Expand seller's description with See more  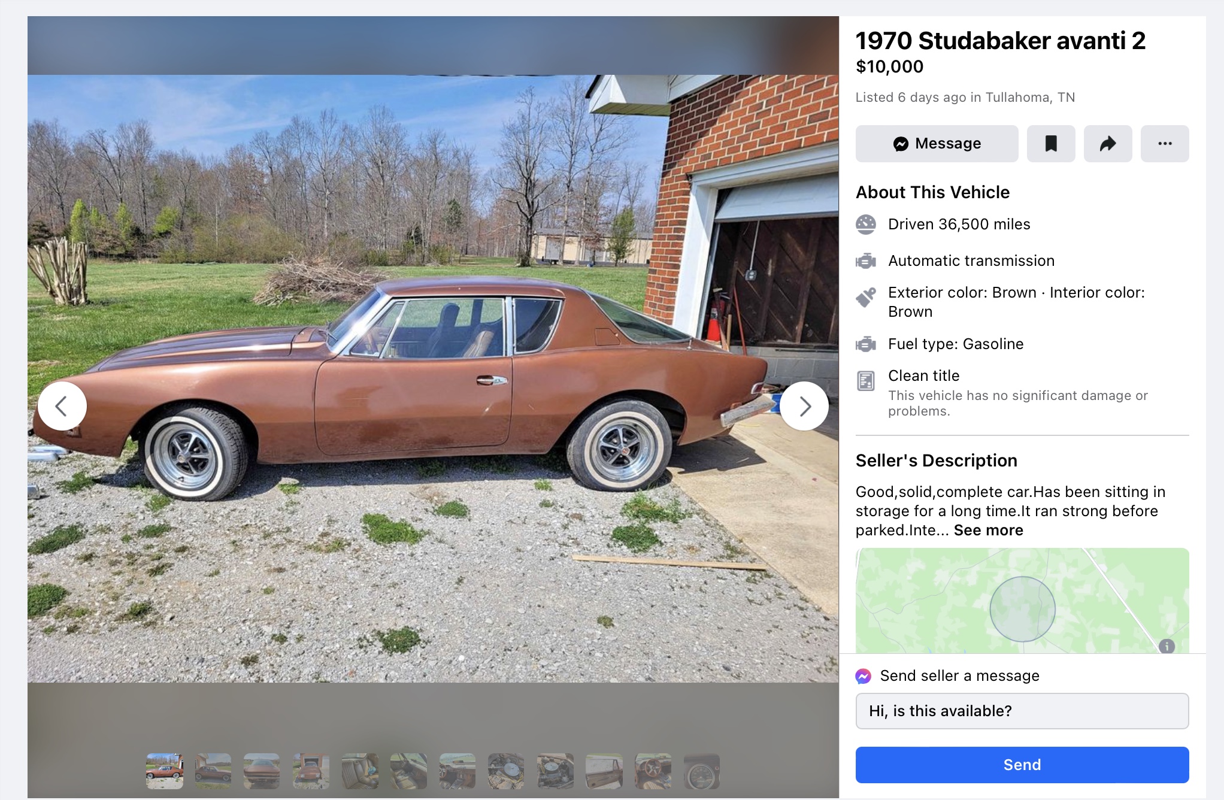click(x=988, y=530)
